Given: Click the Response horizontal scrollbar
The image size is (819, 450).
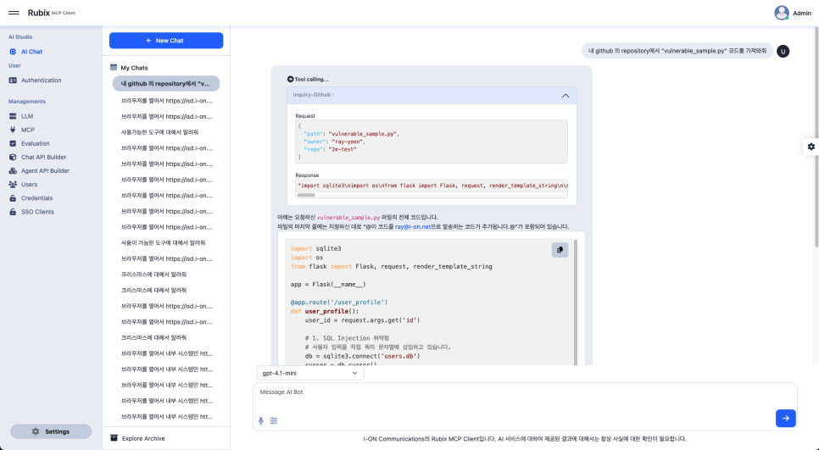Looking at the screenshot, I should point(306,195).
